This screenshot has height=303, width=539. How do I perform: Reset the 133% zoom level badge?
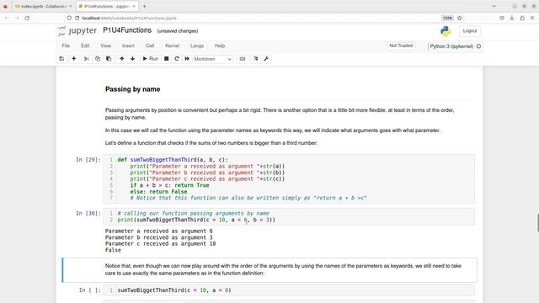coord(447,18)
